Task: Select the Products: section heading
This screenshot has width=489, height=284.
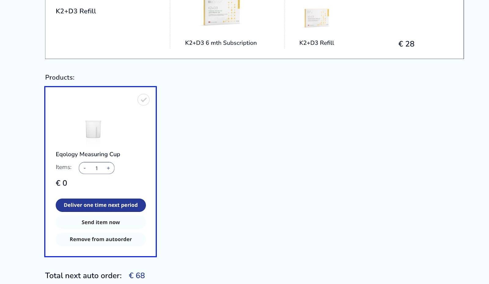Action: (60, 77)
